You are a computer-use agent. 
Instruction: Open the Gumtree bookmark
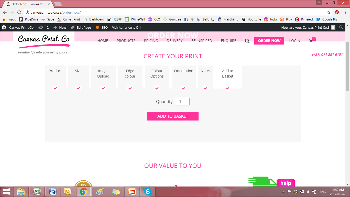(172, 19)
